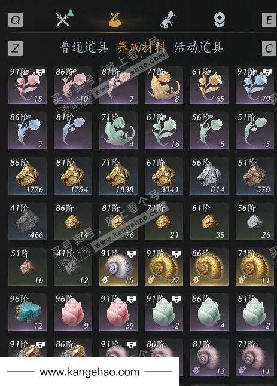Switch to the 普通道具 tab
Viewport: 277px width, 386px height.
[x=84, y=47]
